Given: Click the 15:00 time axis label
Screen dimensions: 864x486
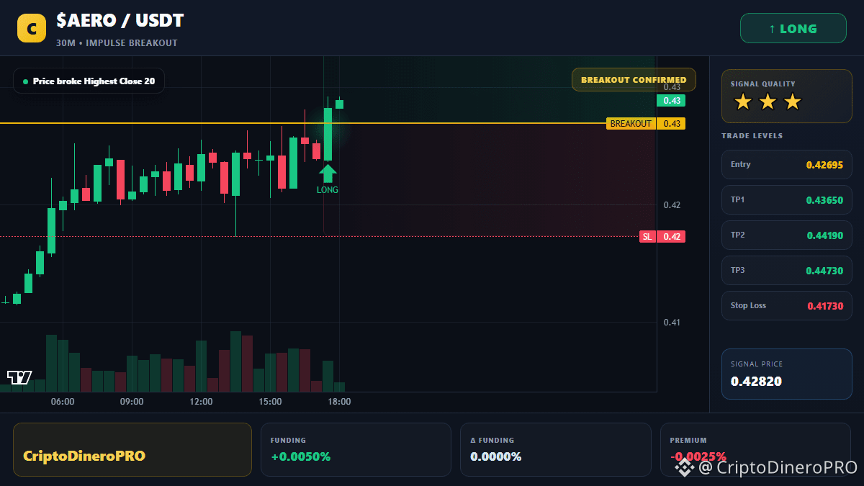Looking at the screenshot, I should point(270,402).
